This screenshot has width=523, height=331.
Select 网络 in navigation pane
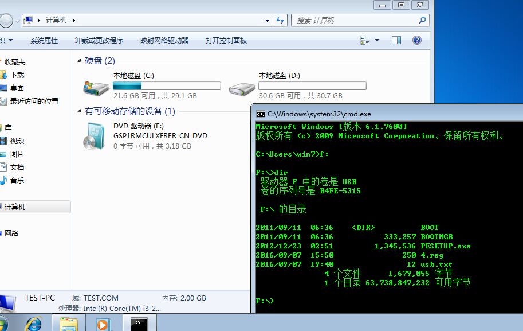click(x=11, y=233)
